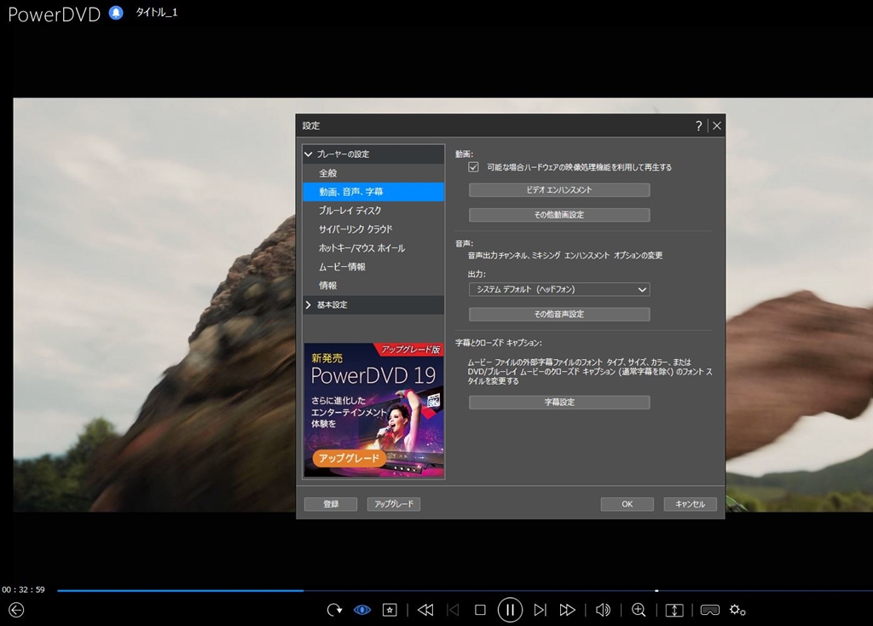Image resolution: width=873 pixels, height=626 pixels.
Task: Click the アップグレード button at dialog bottom
Action: click(394, 504)
